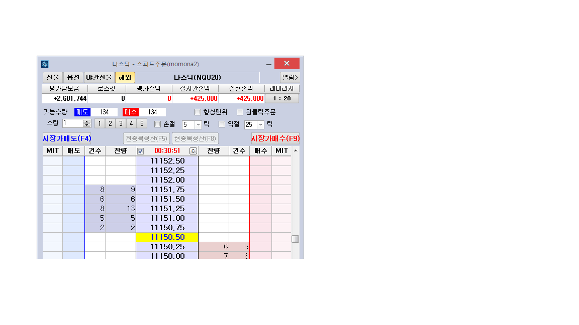Expand the panel with 열림> button
Viewport: 579px width, 325px height.
coord(290,77)
